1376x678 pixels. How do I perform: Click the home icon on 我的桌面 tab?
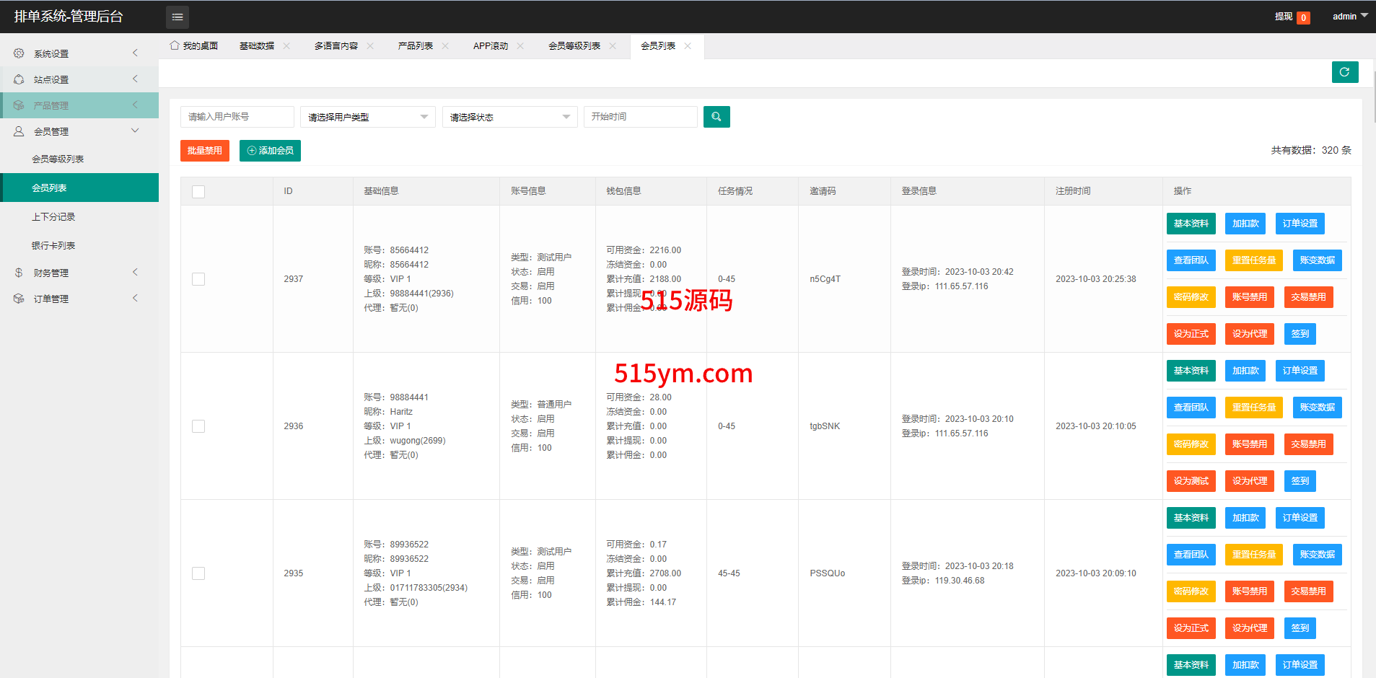[x=175, y=45]
